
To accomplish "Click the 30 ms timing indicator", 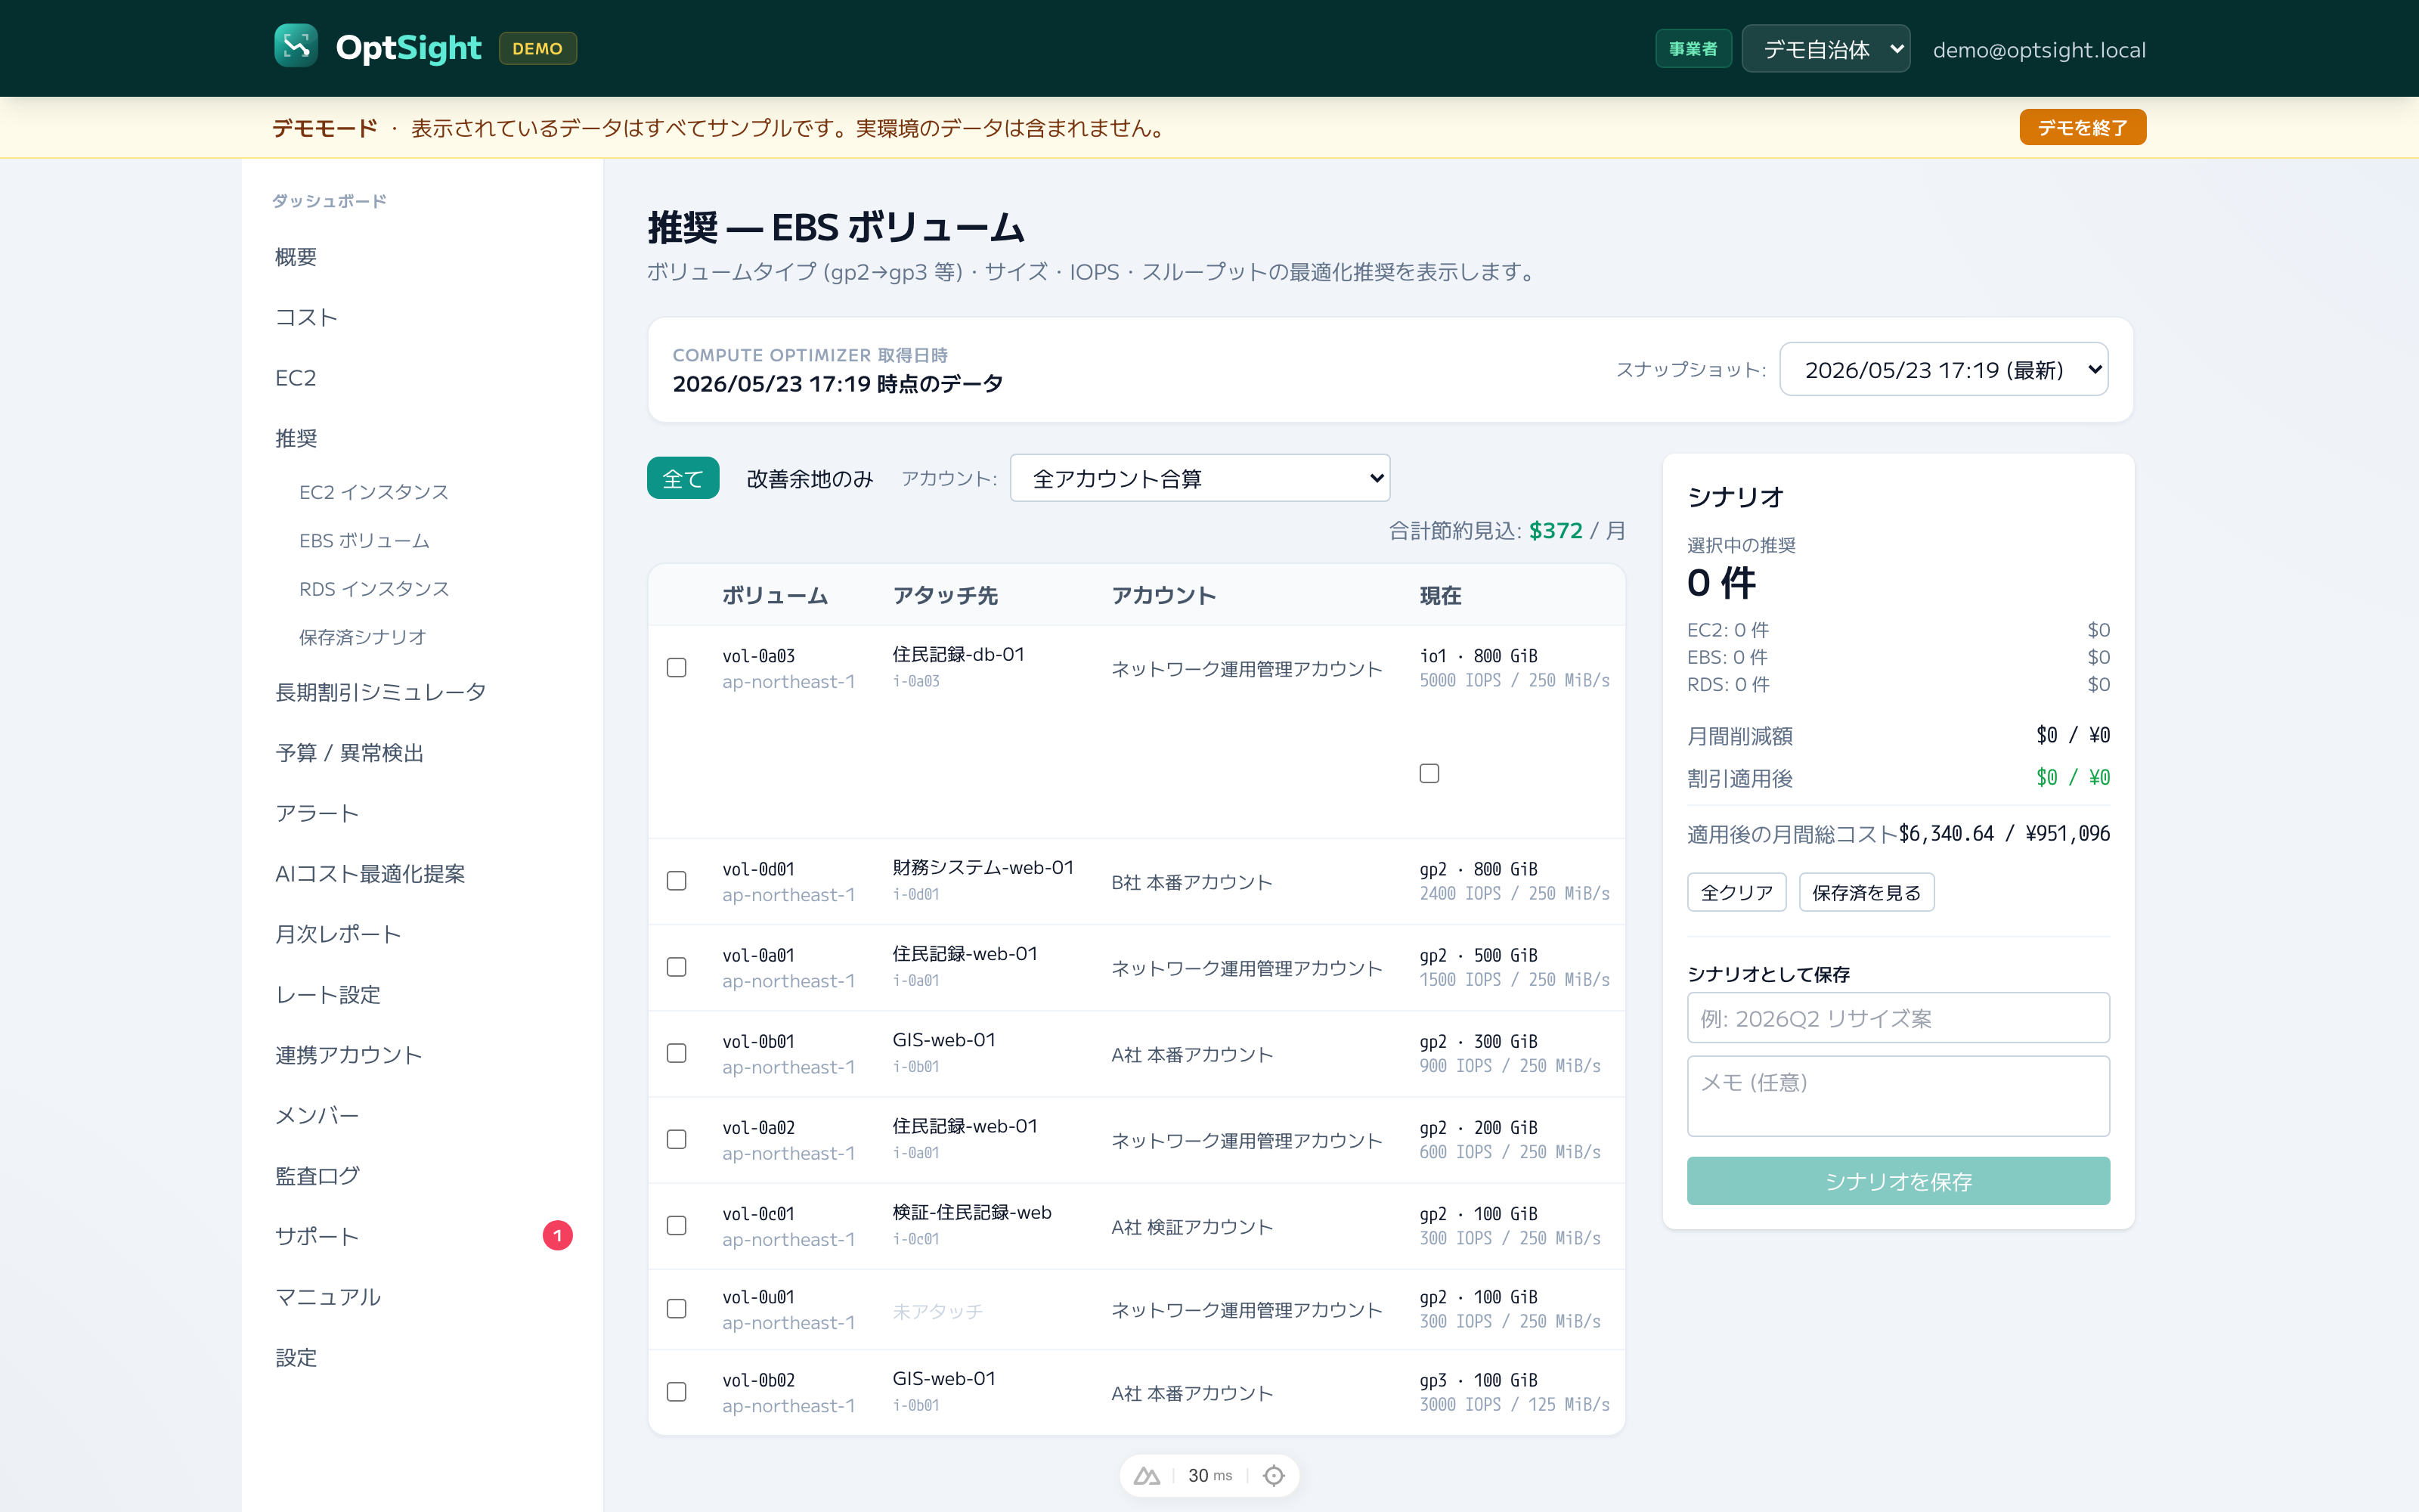I will coord(1209,1475).
